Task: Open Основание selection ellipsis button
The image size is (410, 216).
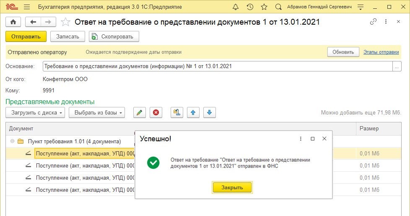Action: (397, 66)
